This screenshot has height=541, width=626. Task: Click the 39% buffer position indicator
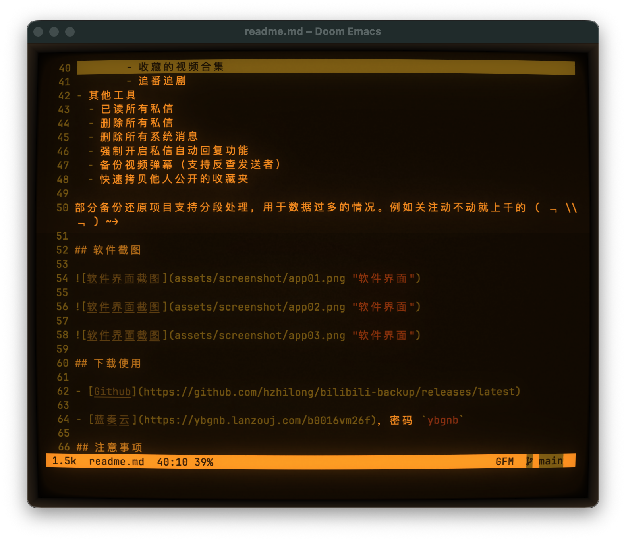click(204, 462)
